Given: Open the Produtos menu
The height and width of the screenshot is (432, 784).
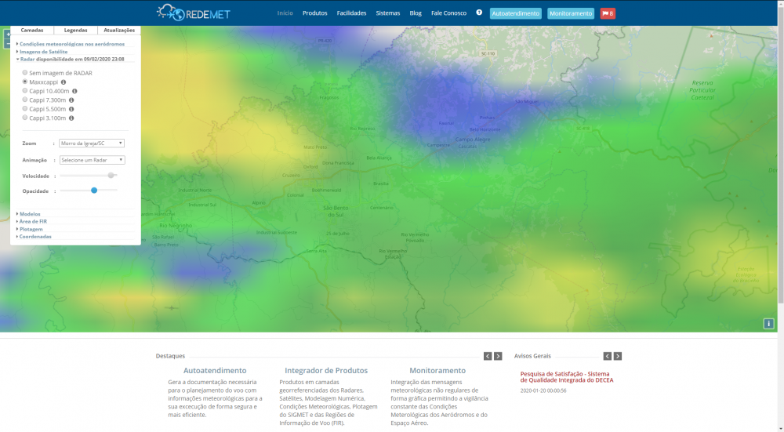Looking at the screenshot, I should [x=314, y=13].
